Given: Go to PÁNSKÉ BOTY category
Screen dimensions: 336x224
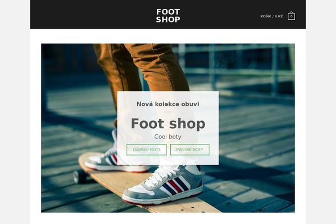Looking at the screenshot, I should pyautogui.click(x=190, y=150).
